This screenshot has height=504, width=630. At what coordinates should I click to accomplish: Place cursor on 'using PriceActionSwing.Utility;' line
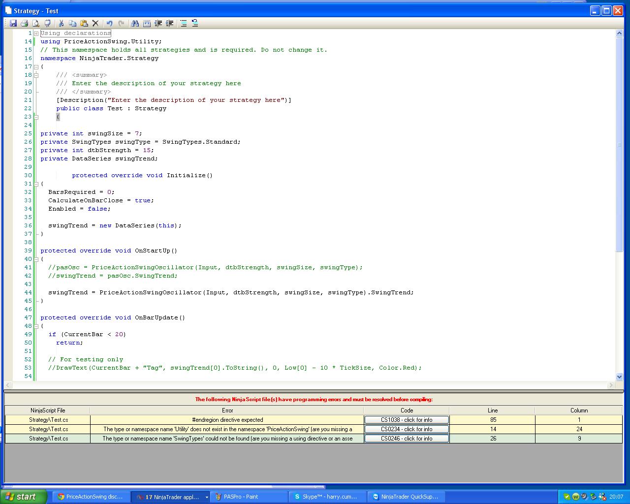(x=101, y=42)
